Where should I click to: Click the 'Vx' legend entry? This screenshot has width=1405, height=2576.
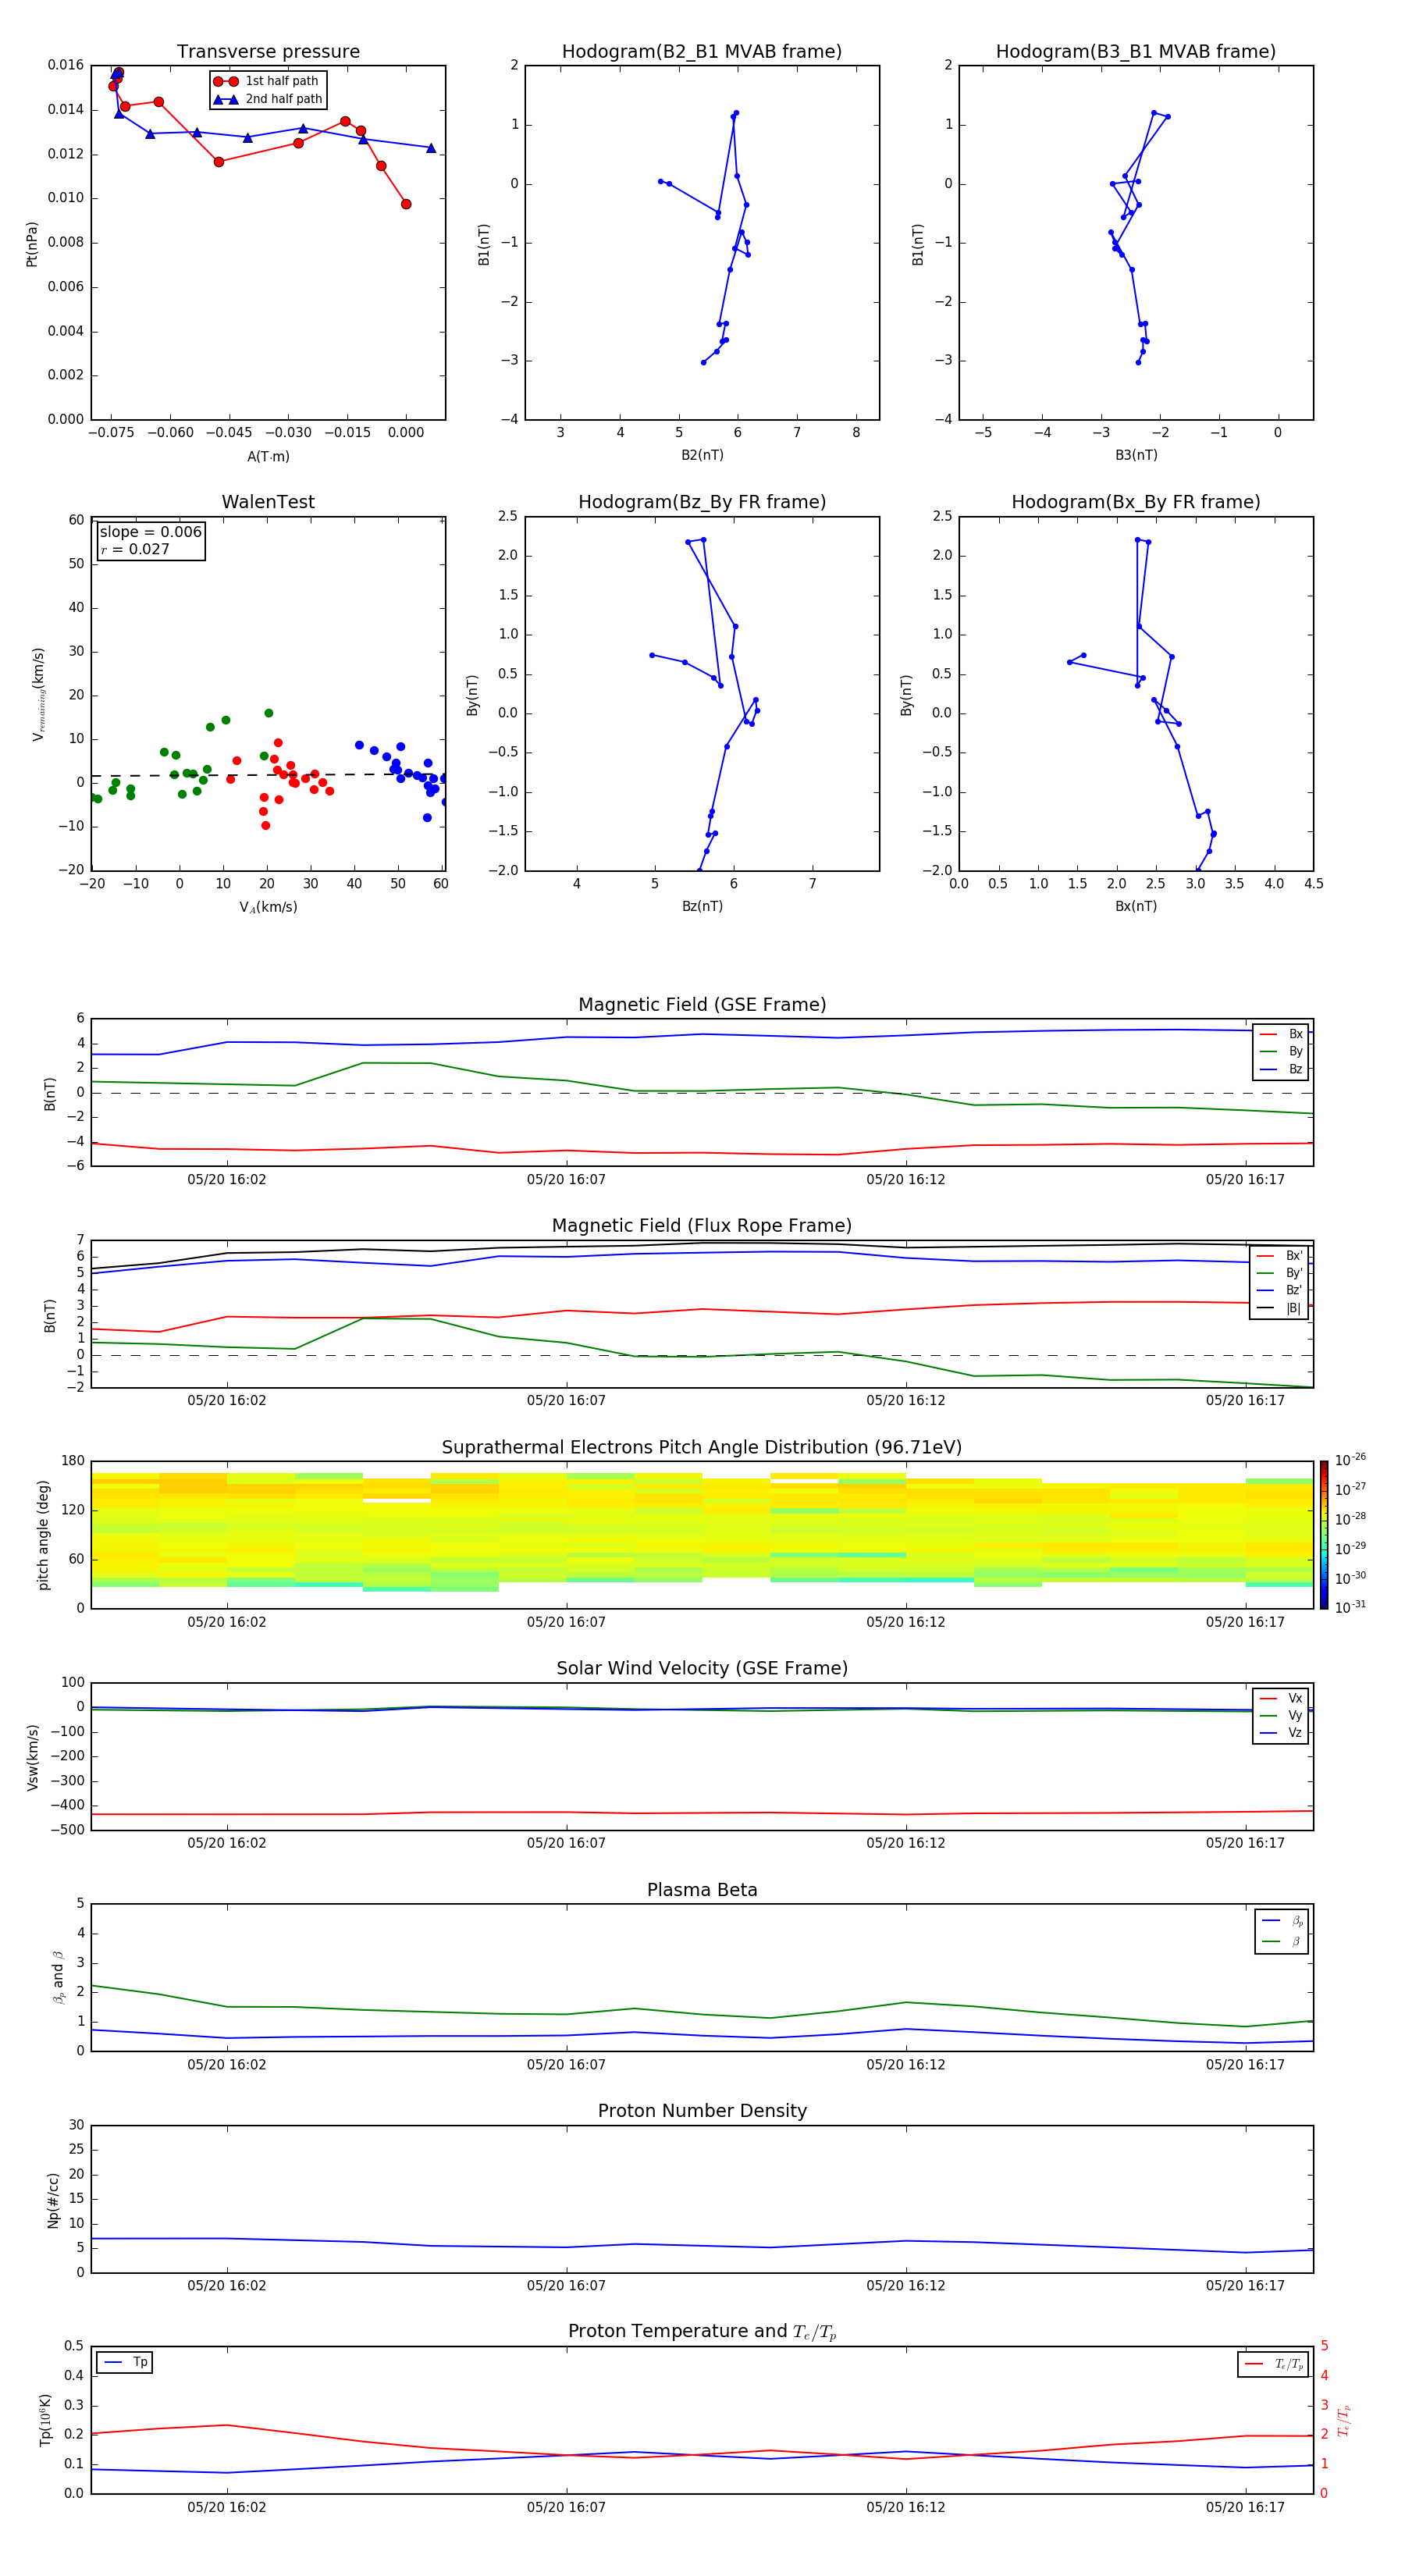pos(1282,1698)
